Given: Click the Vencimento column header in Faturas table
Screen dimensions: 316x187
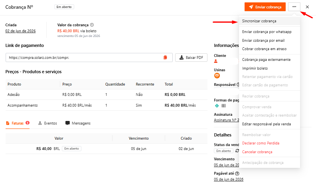Looking at the screenshot, I should (x=139, y=138).
